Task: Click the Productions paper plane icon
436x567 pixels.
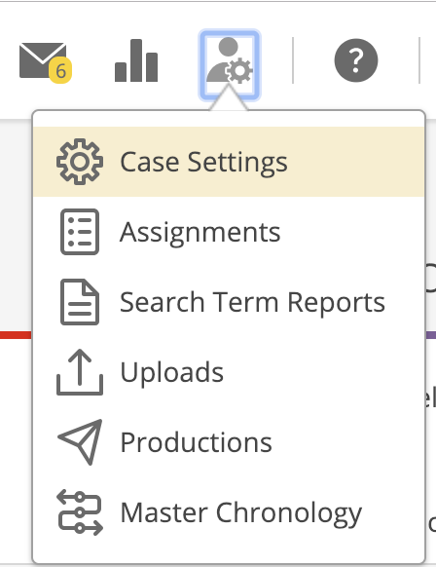Action: [x=80, y=442]
